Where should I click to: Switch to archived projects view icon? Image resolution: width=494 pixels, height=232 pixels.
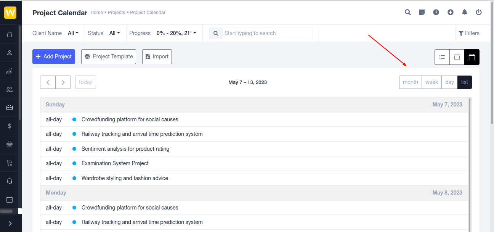pos(457,57)
